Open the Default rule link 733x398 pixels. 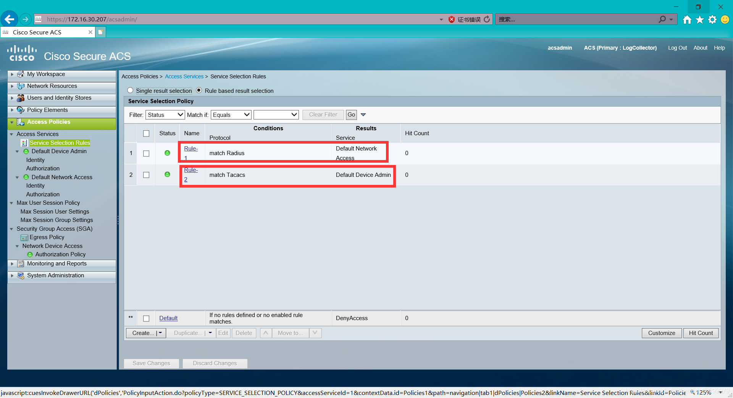(x=168, y=318)
